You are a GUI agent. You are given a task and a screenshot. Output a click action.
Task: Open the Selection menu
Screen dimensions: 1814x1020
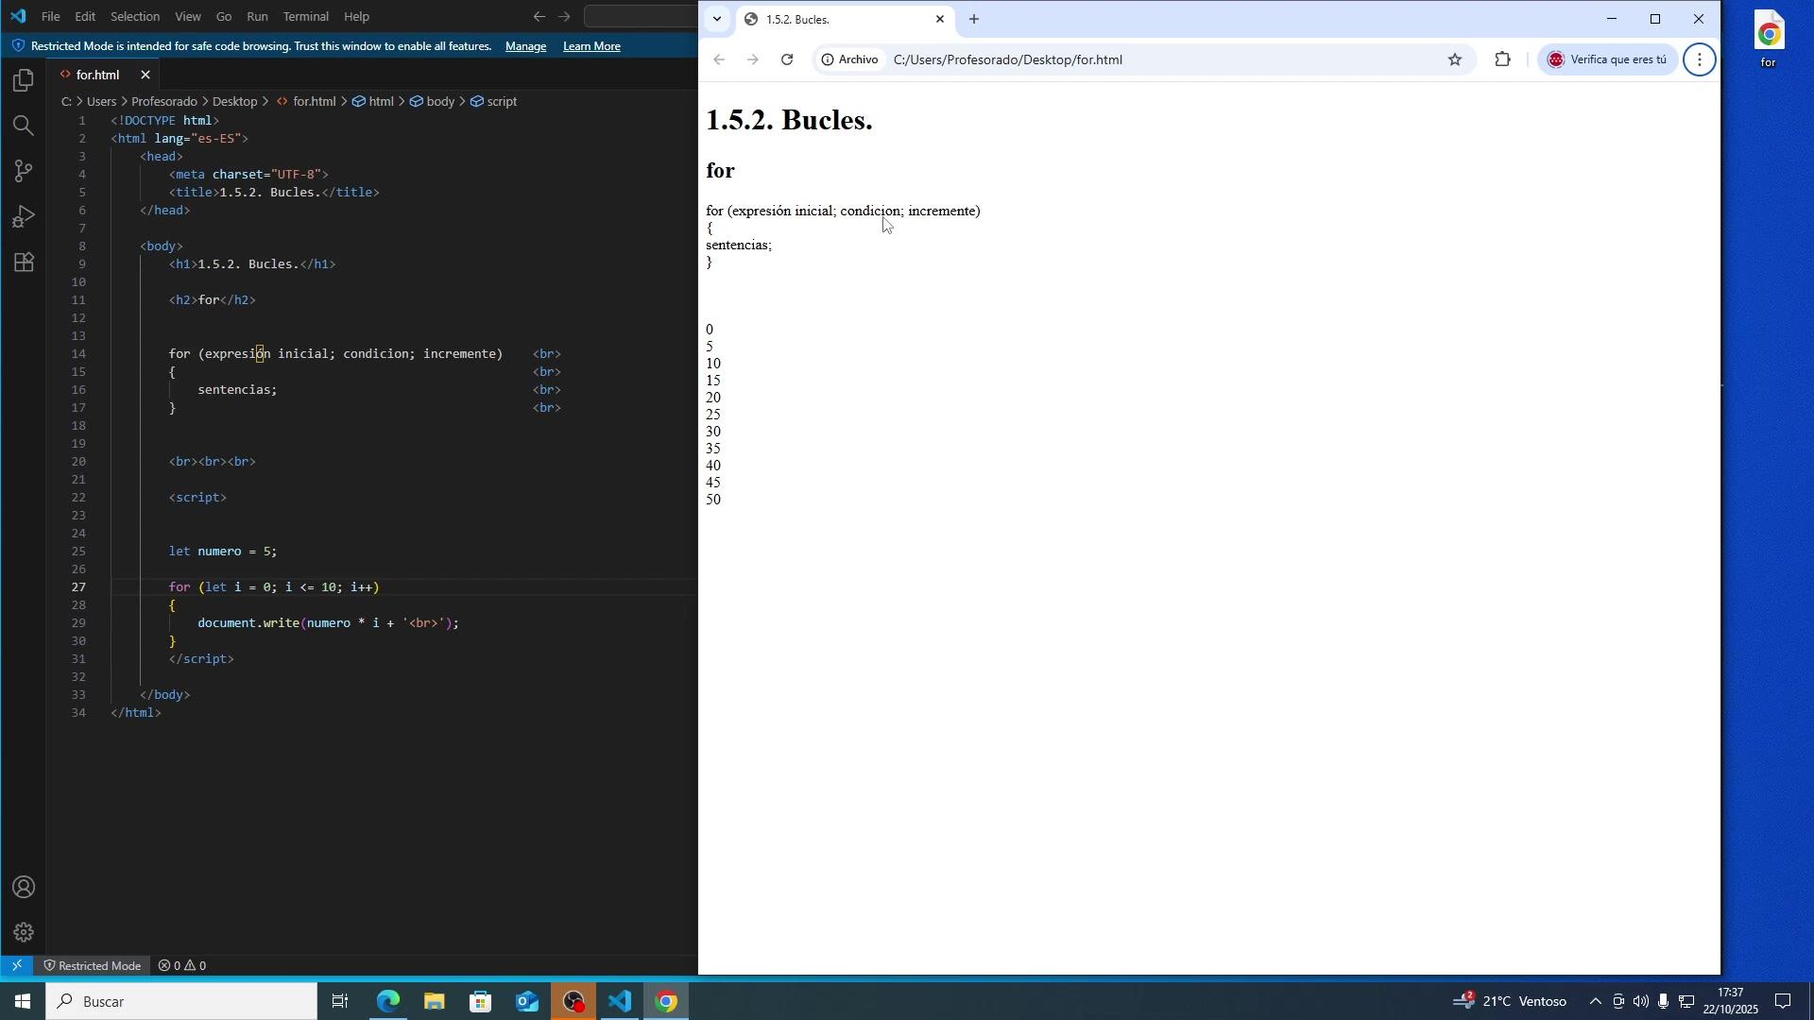tap(134, 16)
